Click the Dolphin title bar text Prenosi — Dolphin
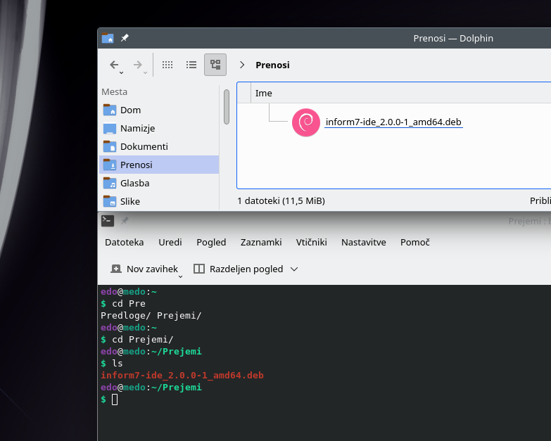Viewport: 551px width, 441px height. (x=453, y=38)
